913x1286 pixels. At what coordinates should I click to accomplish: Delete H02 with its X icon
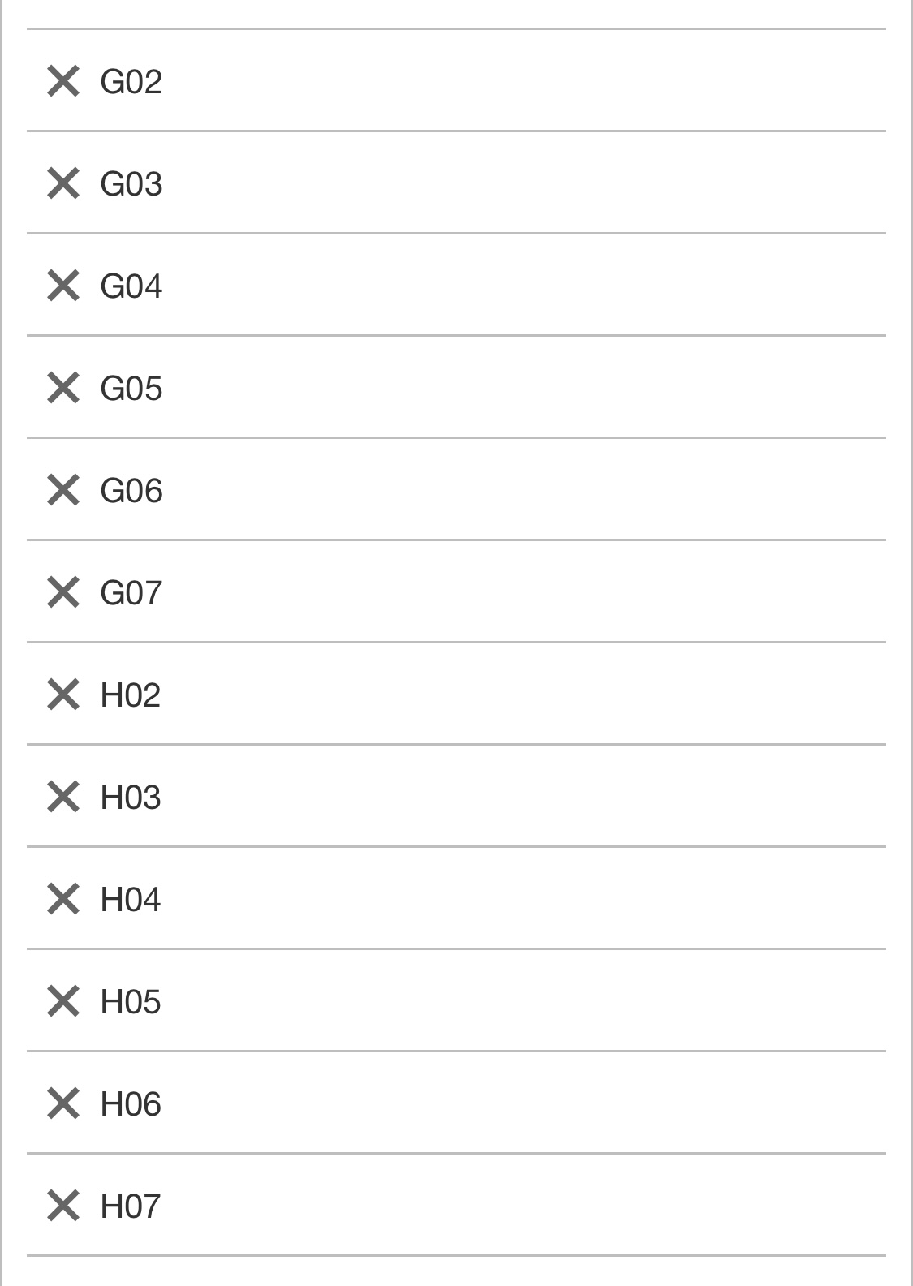coord(63,695)
